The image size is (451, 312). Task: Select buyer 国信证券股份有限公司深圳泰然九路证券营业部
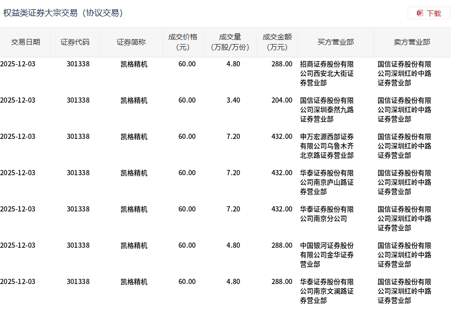pyautogui.click(x=327, y=109)
